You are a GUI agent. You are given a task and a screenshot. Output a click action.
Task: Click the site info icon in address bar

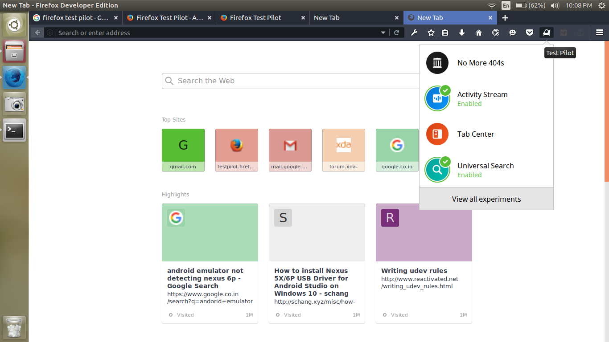click(50, 33)
